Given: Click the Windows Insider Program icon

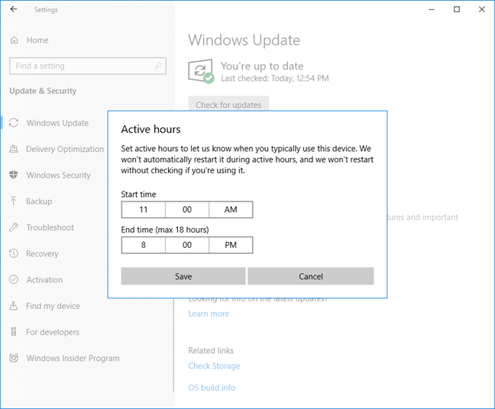Looking at the screenshot, I should 14,358.
